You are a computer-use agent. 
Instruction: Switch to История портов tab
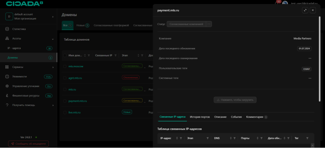200,117
